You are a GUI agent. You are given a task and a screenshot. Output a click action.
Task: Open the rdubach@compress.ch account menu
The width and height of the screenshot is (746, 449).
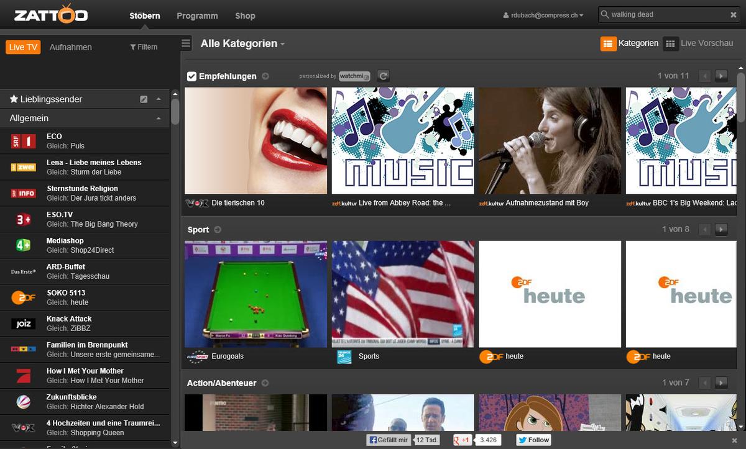[x=543, y=16]
